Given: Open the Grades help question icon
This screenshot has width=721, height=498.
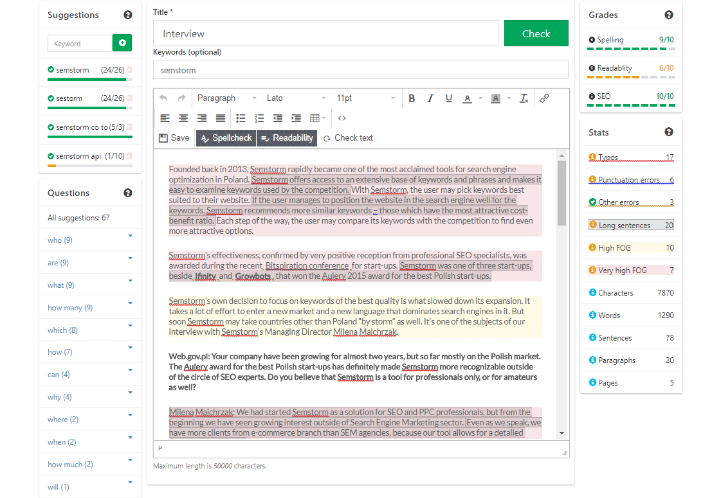Looking at the screenshot, I should 669,15.
